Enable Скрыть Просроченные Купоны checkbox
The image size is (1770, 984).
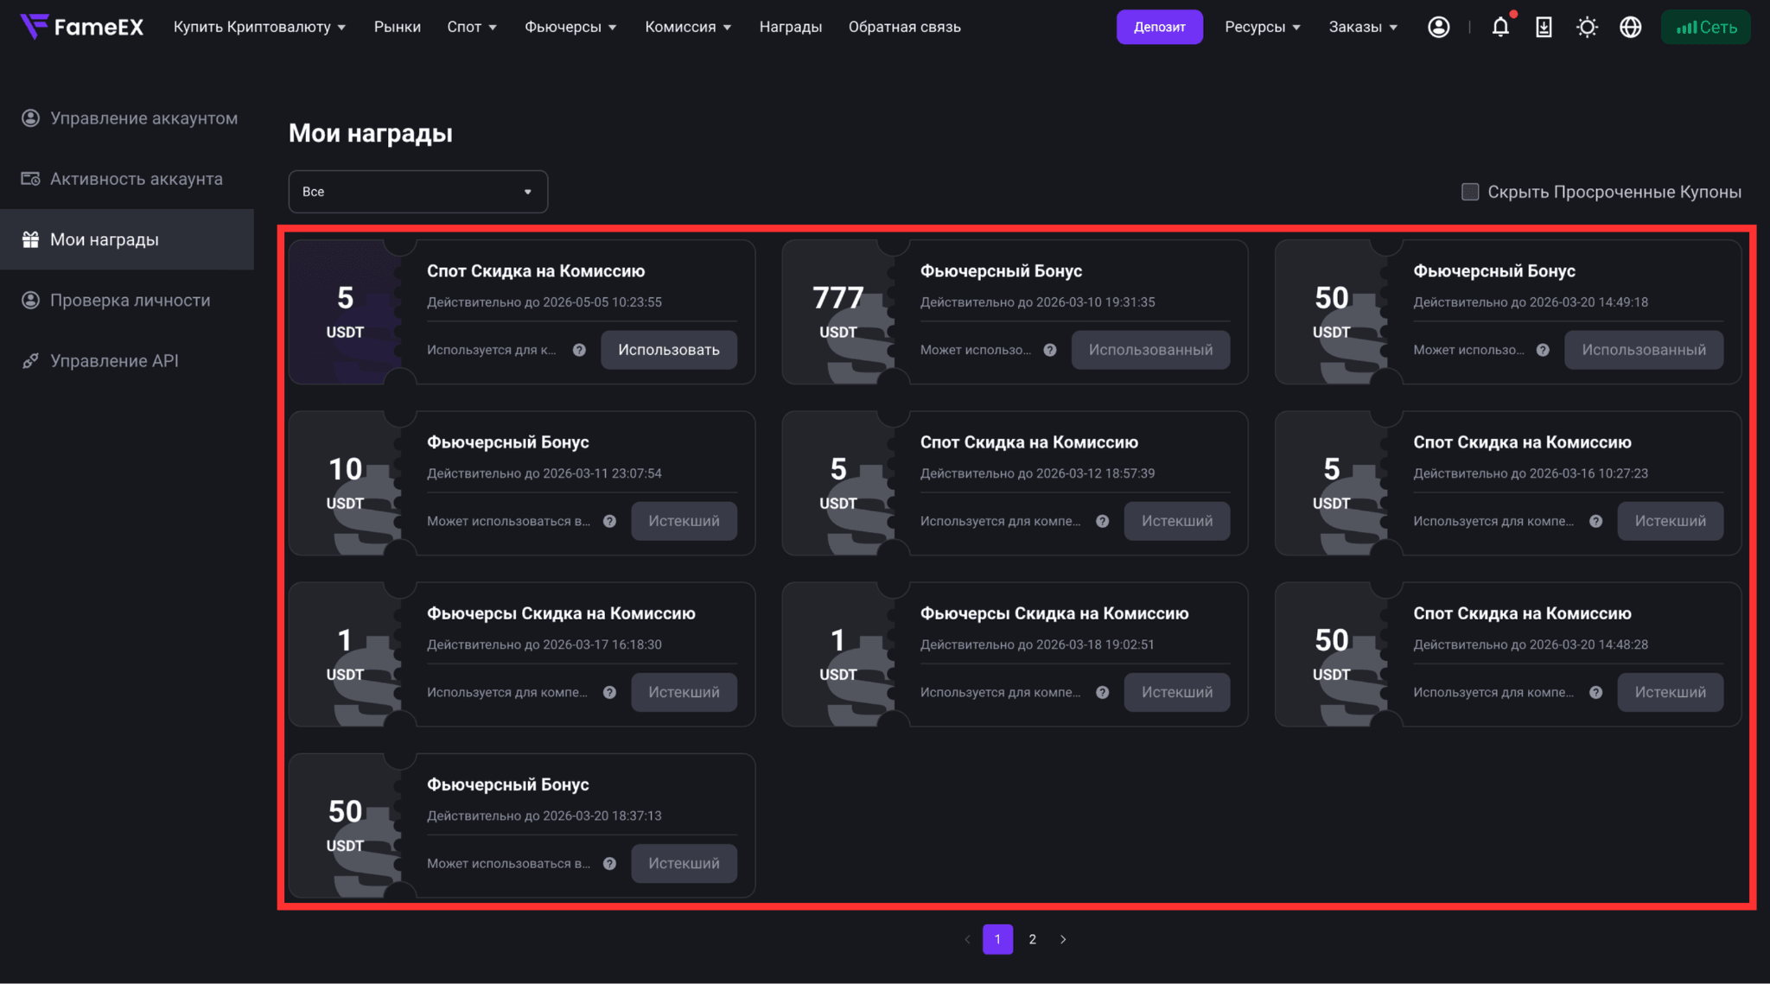coord(1470,192)
